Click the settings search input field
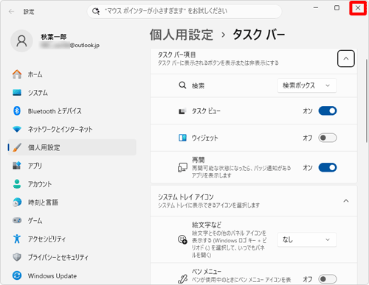Image resolution: width=369 pixels, height=285 pixels. [x=184, y=11]
